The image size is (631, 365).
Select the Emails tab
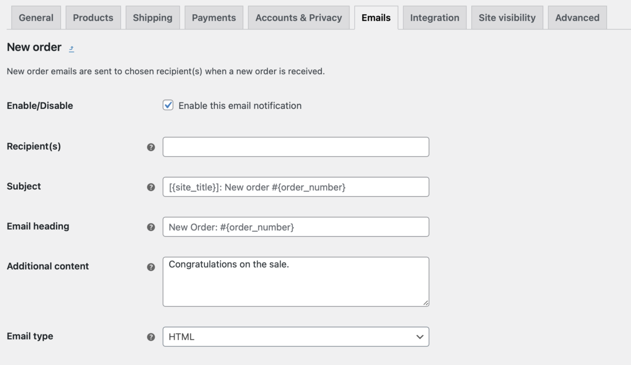point(376,17)
